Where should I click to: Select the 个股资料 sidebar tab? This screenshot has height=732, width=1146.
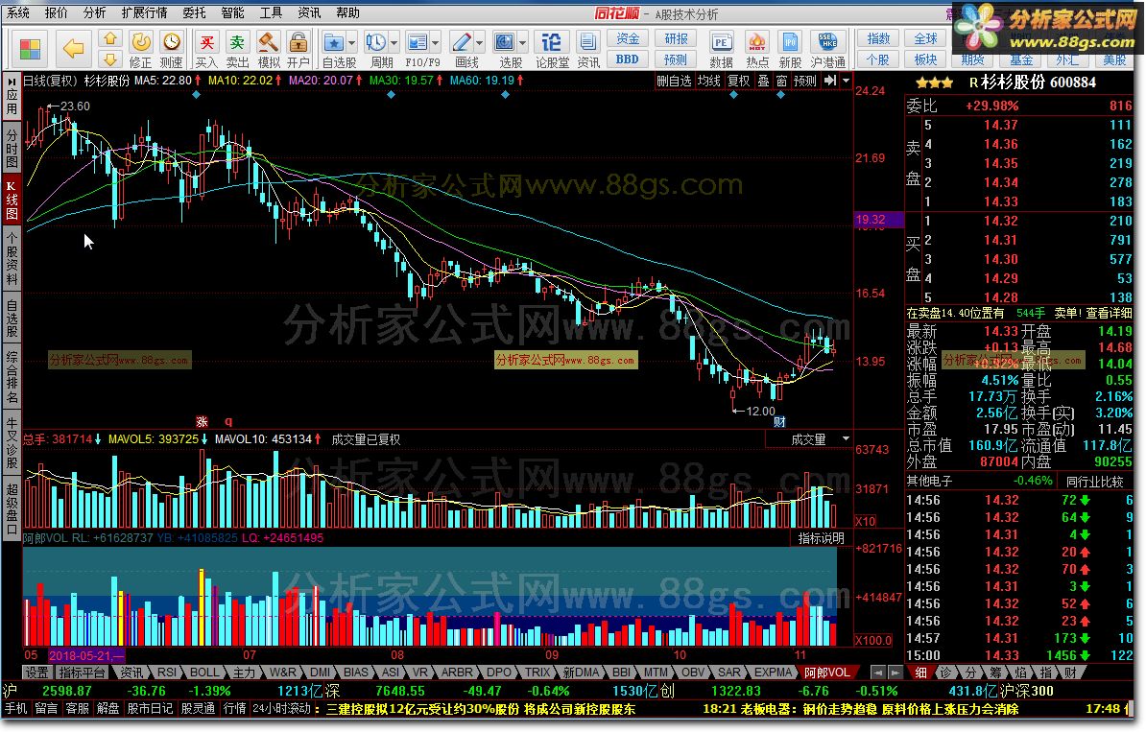point(12,259)
